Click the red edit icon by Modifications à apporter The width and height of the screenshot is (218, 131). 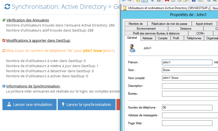(4, 40)
